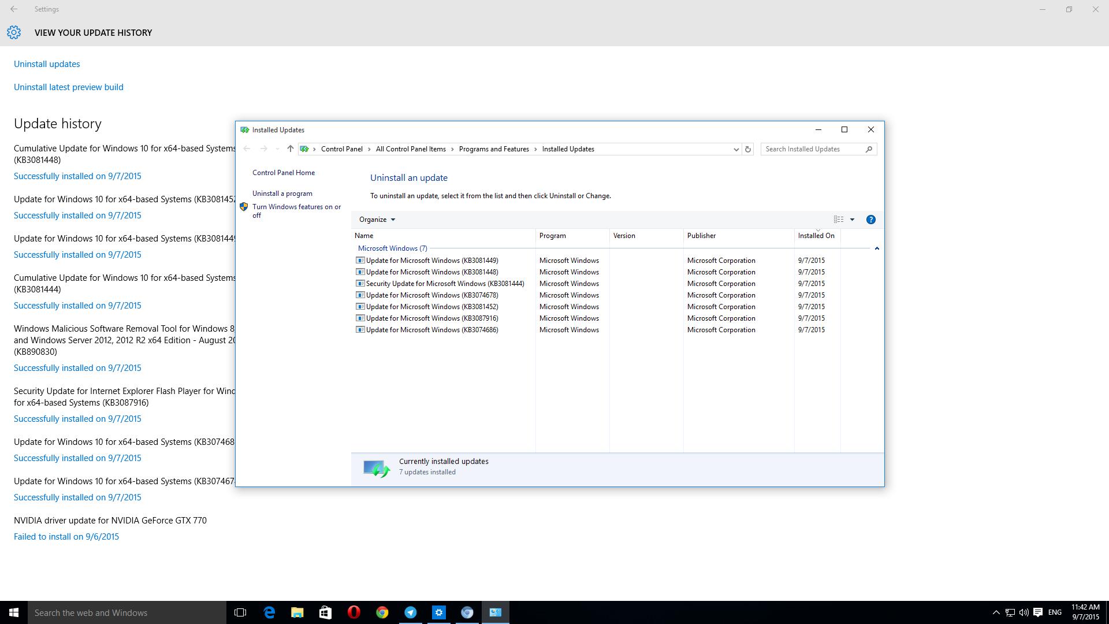Open network status in system tray

(1010, 612)
